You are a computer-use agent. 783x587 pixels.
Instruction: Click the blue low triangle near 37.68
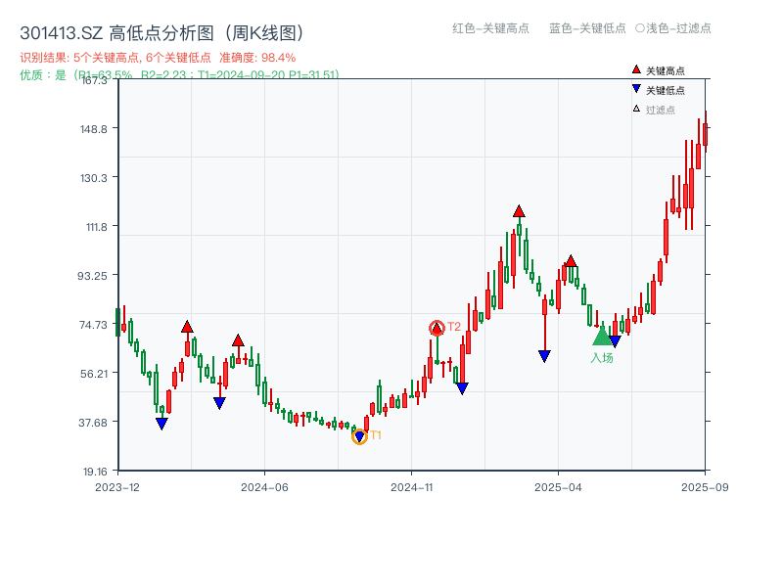click(x=161, y=424)
